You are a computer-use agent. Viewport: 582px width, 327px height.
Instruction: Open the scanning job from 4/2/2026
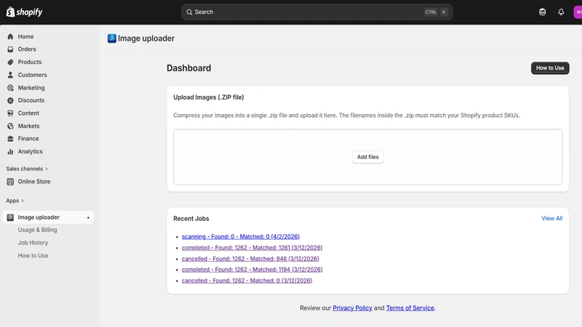241,237
